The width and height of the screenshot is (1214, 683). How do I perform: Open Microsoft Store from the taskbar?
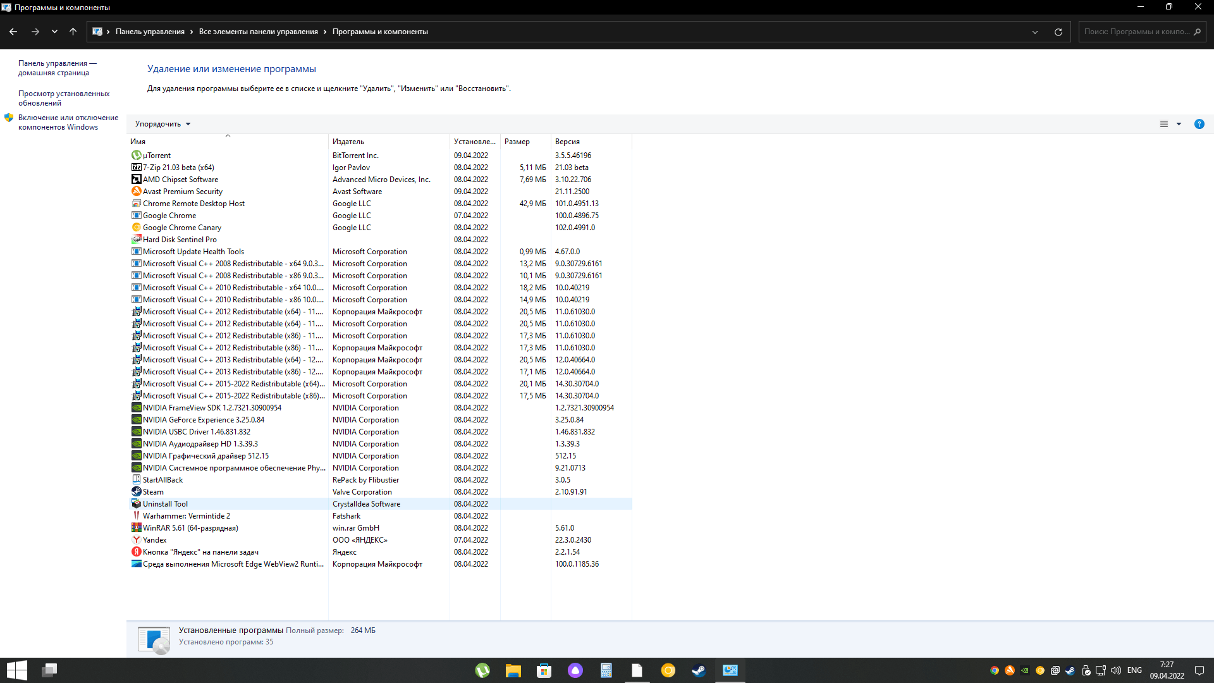coord(544,670)
